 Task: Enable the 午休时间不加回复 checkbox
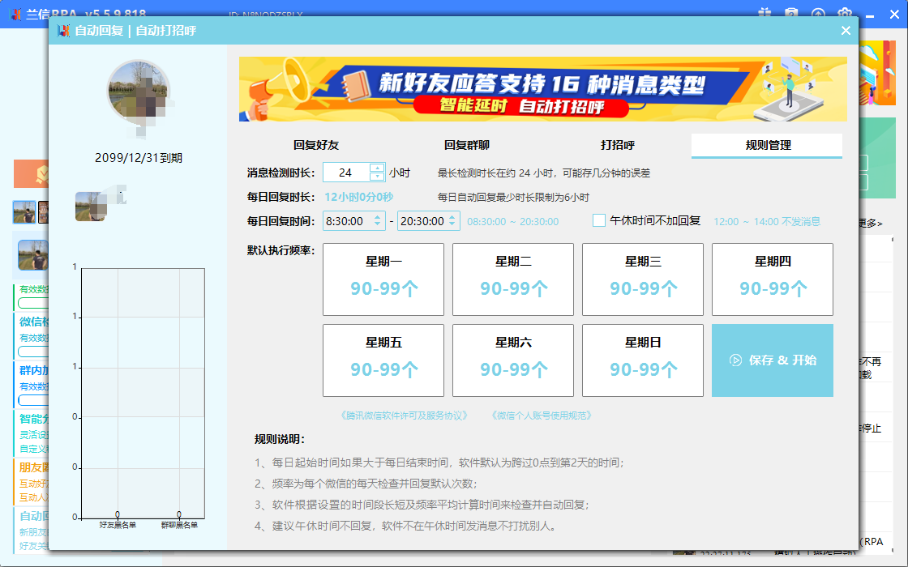point(599,220)
